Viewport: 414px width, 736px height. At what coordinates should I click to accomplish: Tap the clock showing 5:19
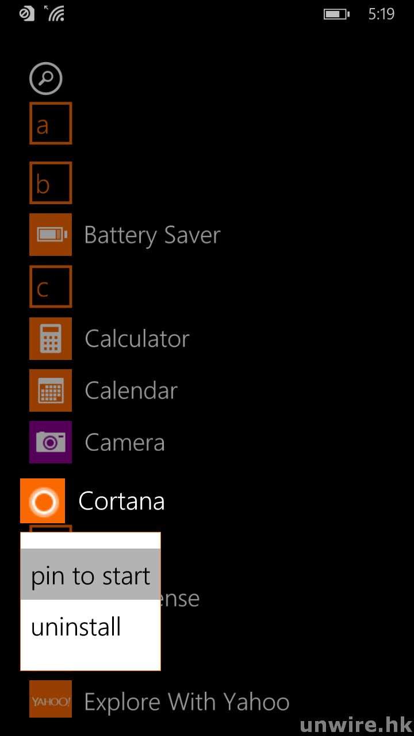[381, 14]
